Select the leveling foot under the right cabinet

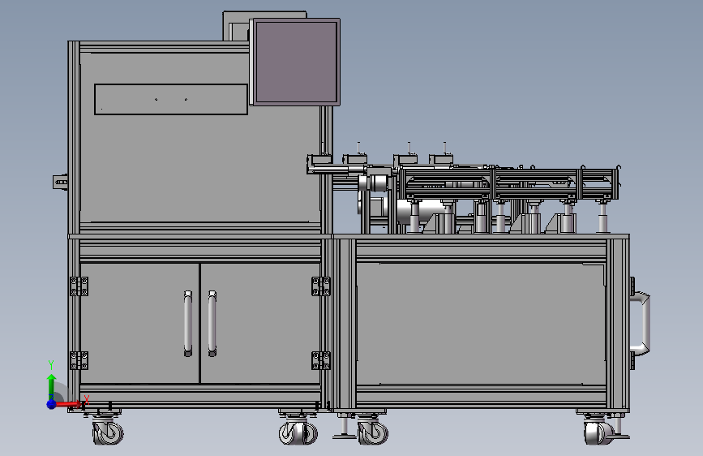[344, 426]
